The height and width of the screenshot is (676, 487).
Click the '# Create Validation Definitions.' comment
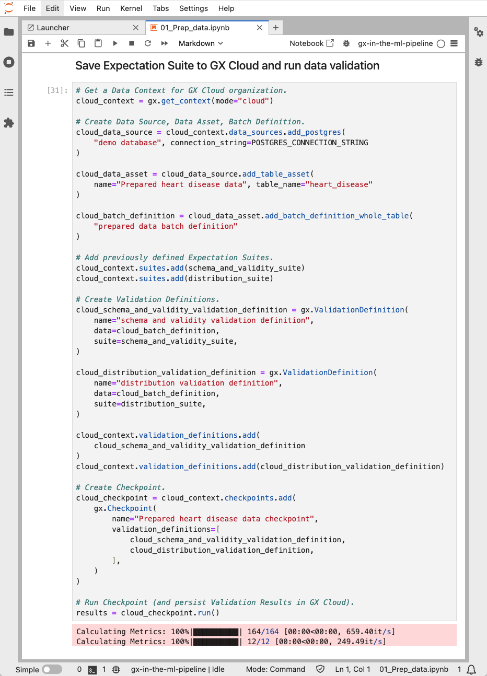pos(148,299)
